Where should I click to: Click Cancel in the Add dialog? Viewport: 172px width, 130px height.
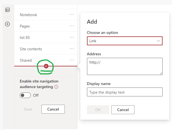point(123,110)
